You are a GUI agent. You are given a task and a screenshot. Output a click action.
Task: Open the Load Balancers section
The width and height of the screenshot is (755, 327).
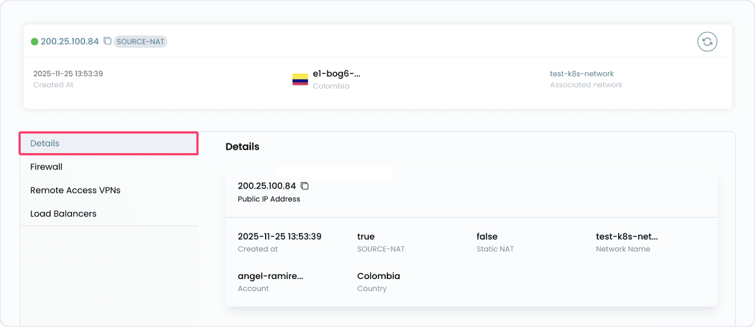tap(63, 214)
